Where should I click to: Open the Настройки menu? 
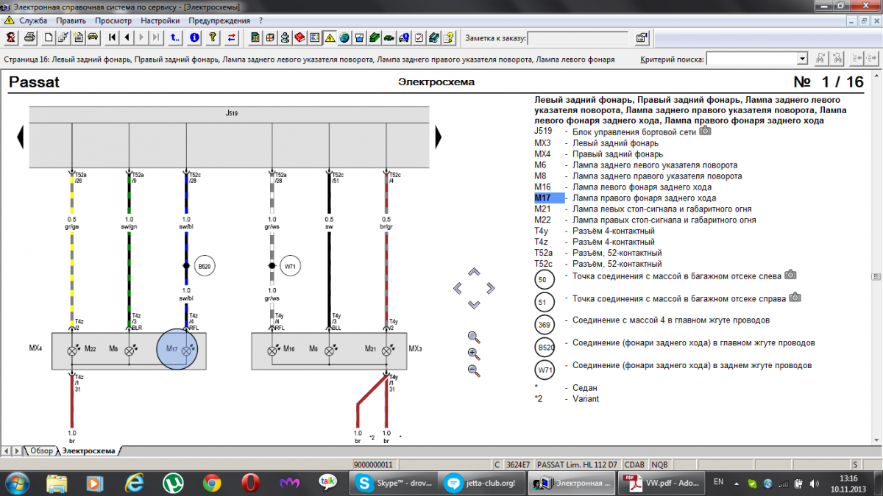pos(160,21)
